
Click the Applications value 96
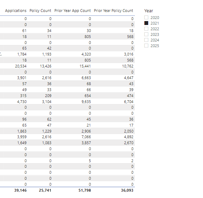coord(24,119)
